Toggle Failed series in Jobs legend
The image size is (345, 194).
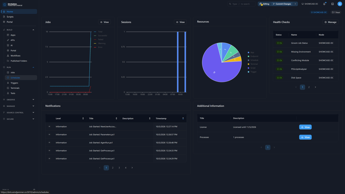click(98, 39)
